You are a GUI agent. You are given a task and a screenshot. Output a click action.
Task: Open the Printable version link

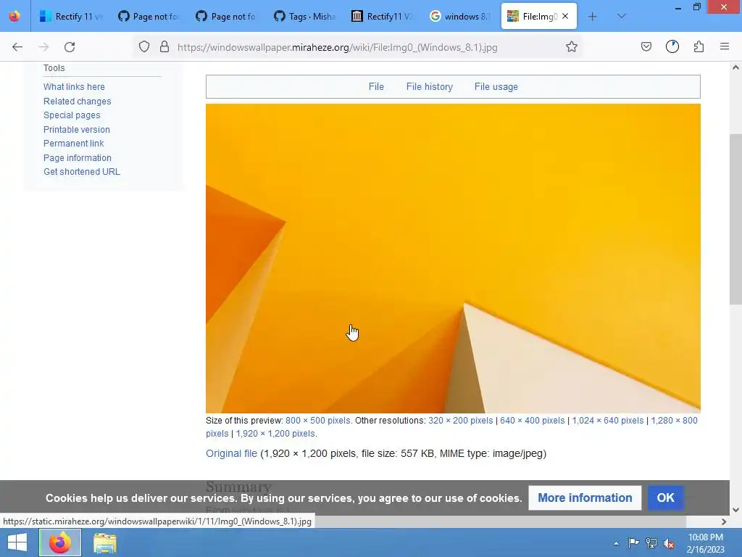pos(77,129)
